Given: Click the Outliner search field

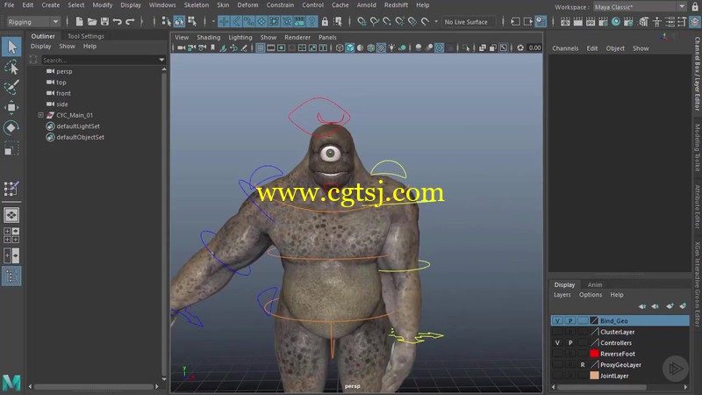Looking at the screenshot, I should pos(99,60).
